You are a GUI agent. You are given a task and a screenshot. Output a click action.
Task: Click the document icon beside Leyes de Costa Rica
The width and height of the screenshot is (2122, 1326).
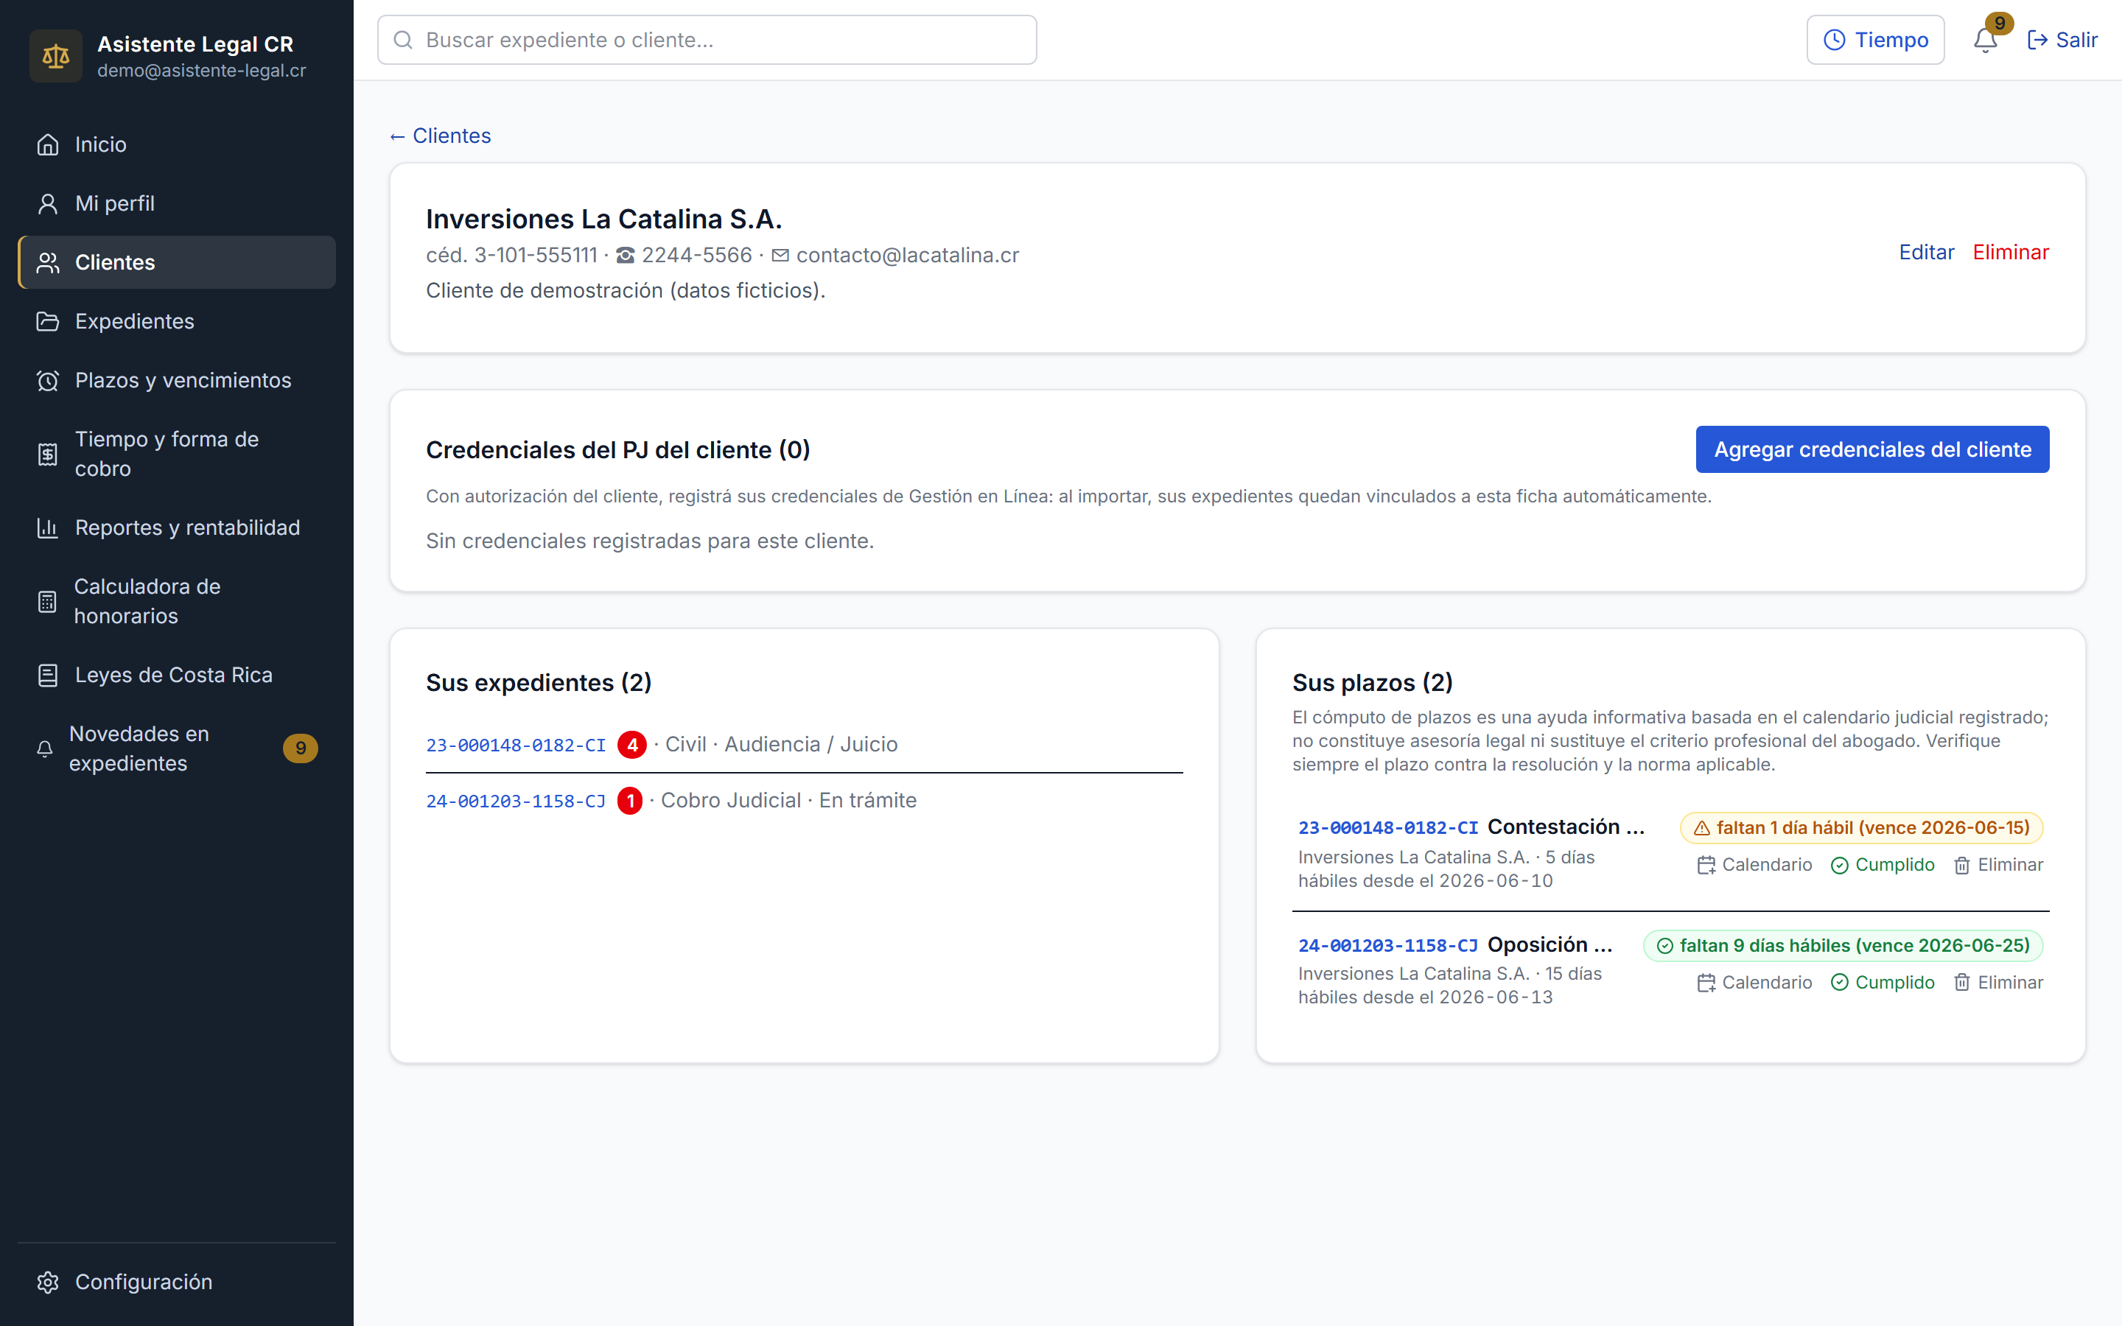pyautogui.click(x=47, y=674)
